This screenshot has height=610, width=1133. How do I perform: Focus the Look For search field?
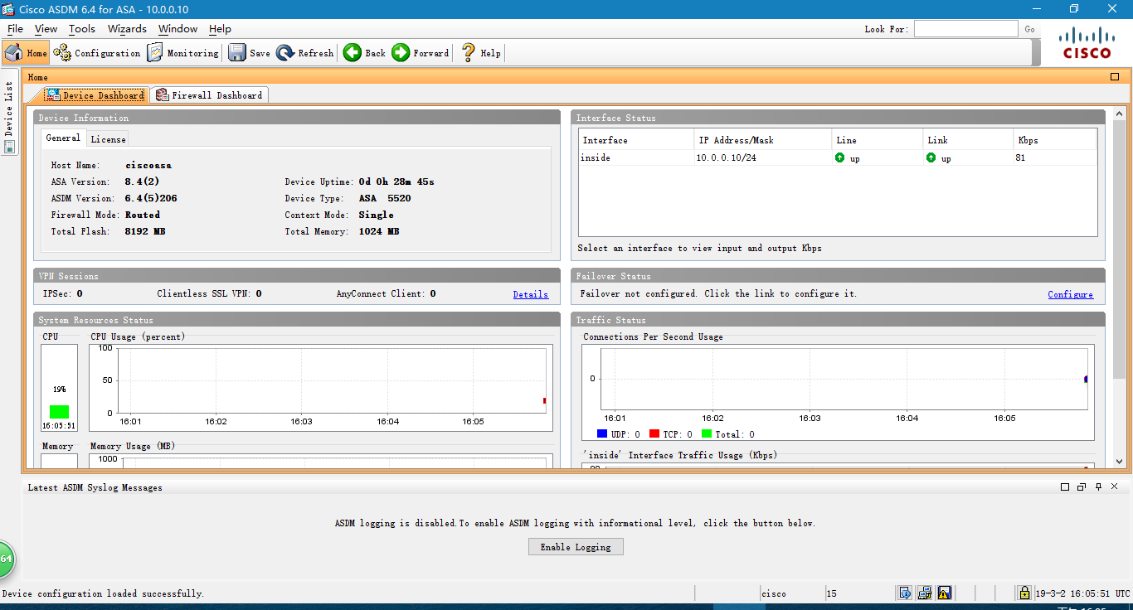(965, 29)
